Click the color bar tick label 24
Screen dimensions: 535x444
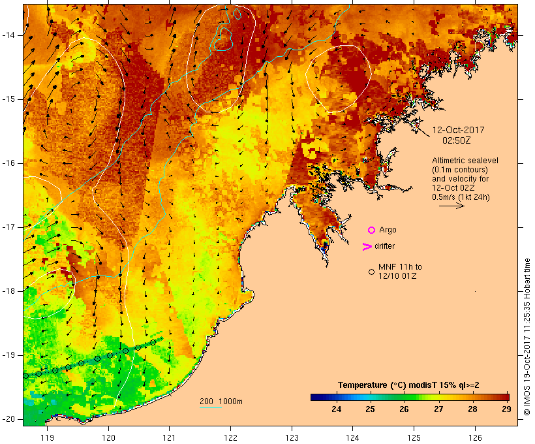(336, 409)
